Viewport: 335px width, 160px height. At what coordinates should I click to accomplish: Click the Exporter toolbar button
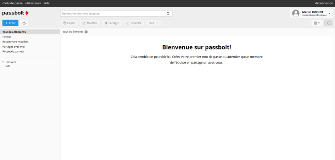[x=134, y=23]
